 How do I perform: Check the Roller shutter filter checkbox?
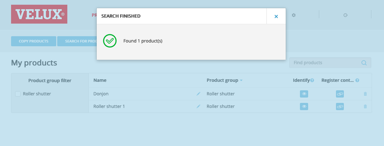18,94
